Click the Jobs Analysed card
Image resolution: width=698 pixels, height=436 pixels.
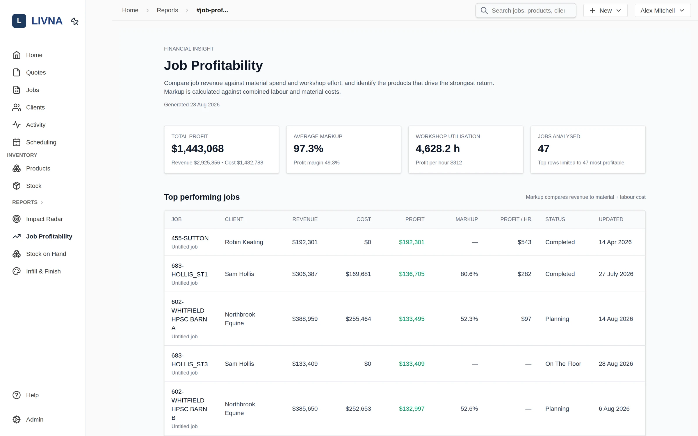pos(588,149)
